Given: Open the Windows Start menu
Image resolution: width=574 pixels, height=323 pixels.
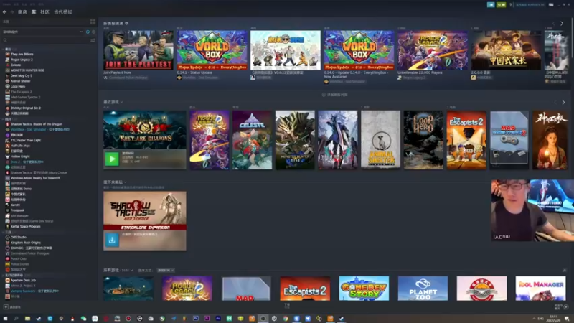Looking at the screenshot, I should (5, 319).
